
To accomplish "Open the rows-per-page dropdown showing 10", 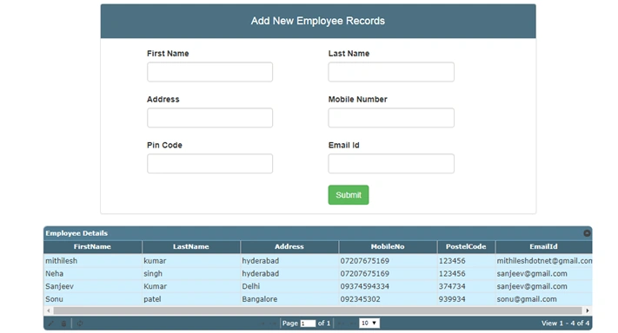I will [x=369, y=323].
